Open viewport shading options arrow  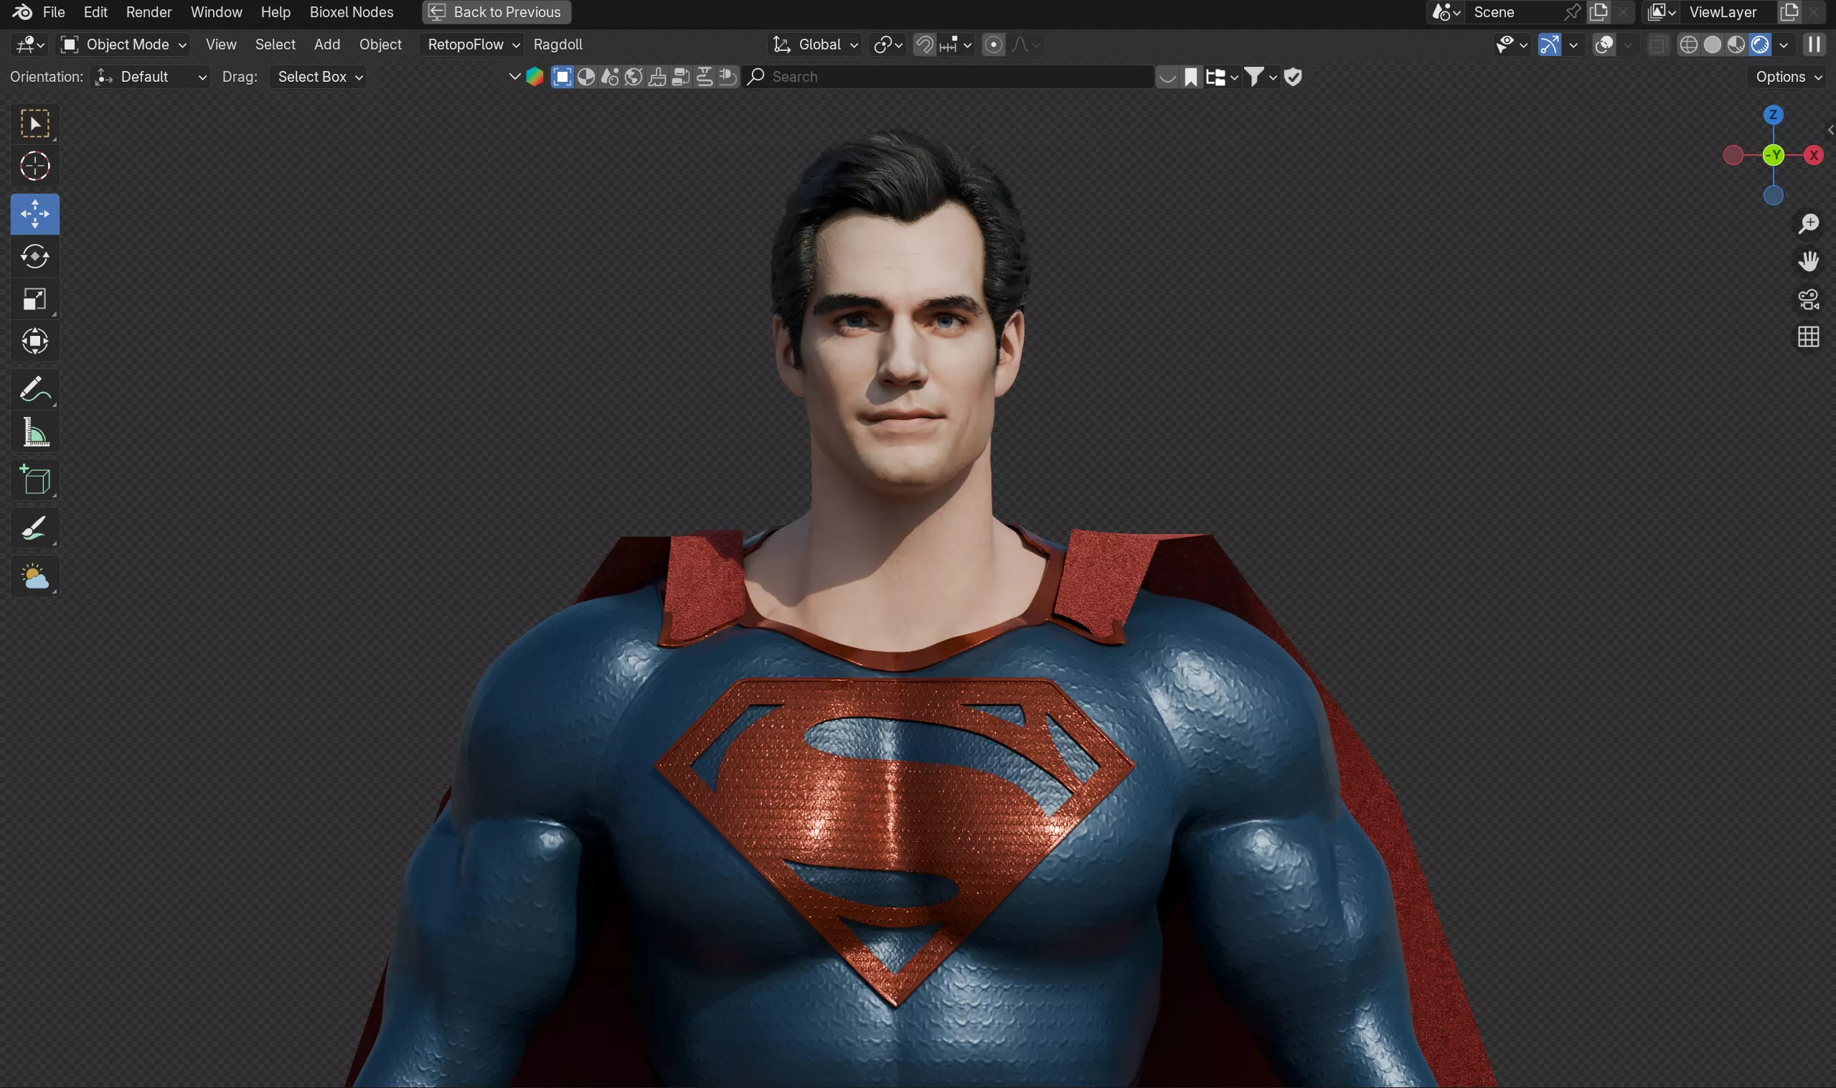1783,44
